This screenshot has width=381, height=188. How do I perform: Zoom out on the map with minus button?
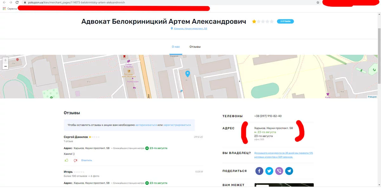(5, 66)
